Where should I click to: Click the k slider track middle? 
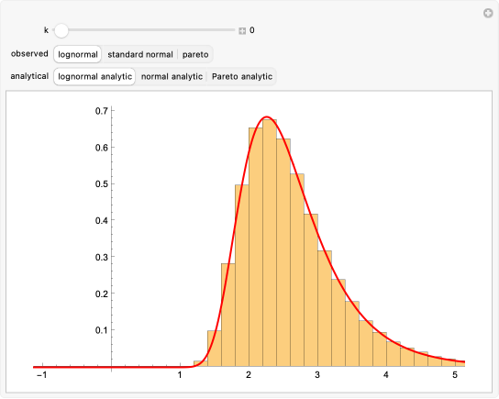click(x=145, y=30)
